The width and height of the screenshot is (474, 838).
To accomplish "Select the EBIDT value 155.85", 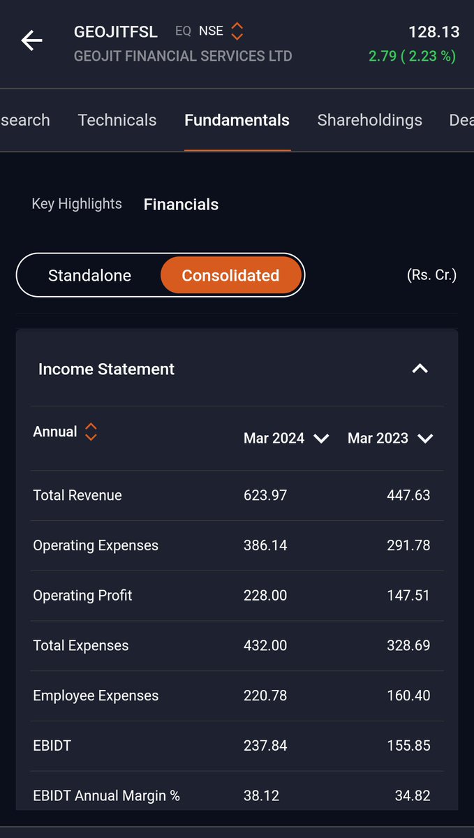I will point(408,746).
